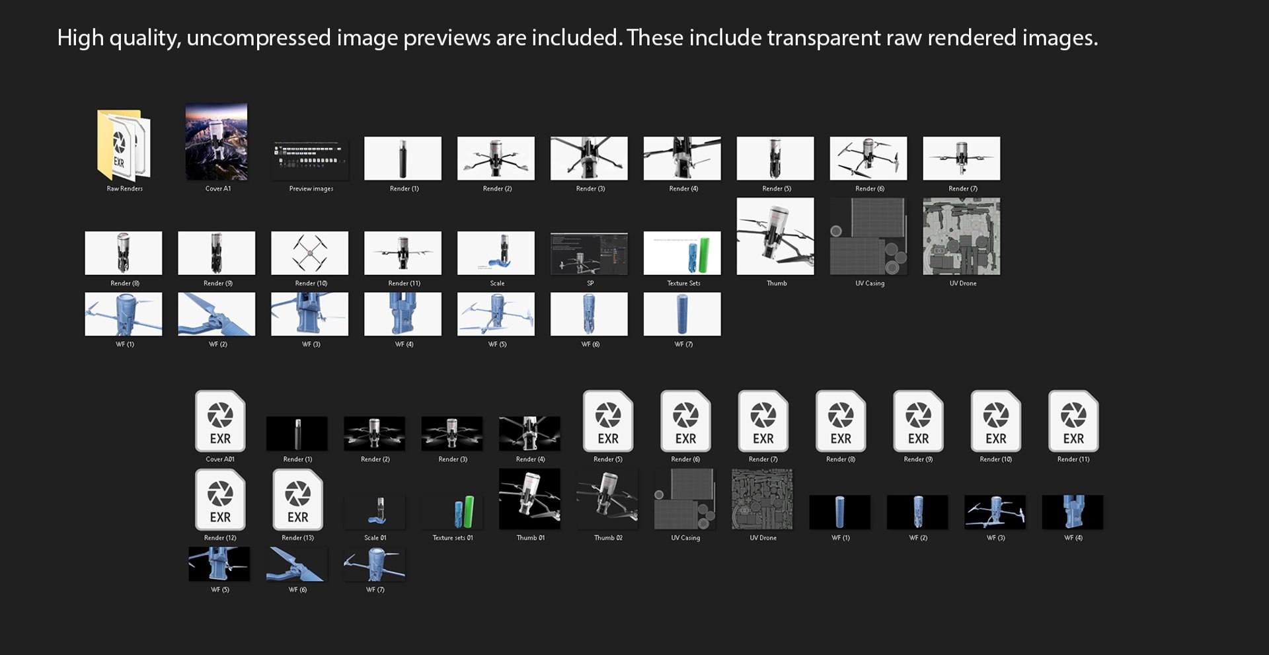
Task: Click the Thumb image in top group
Action: click(x=775, y=236)
